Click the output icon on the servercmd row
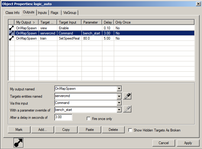 [11, 33]
